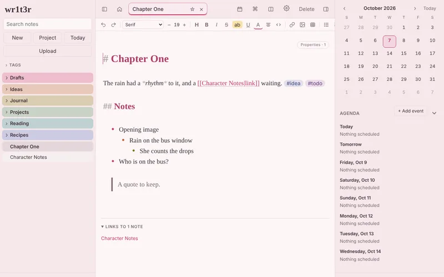Click the Upload button
The width and height of the screenshot is (444, 277).
[x=48, y=51]
